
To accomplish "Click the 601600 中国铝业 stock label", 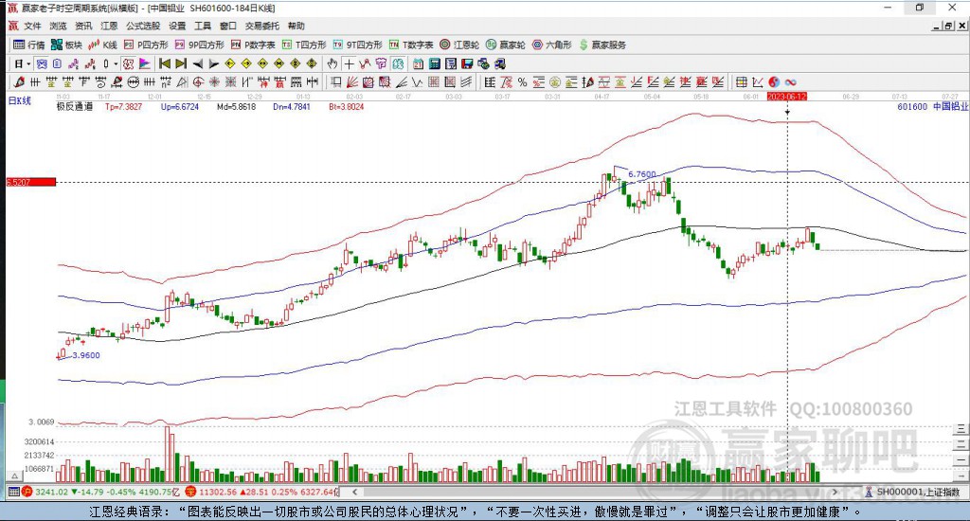I will click(x=932, y=106).
